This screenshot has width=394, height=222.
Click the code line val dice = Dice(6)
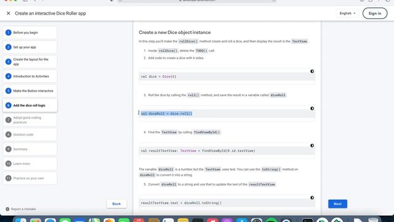(159, 76)
